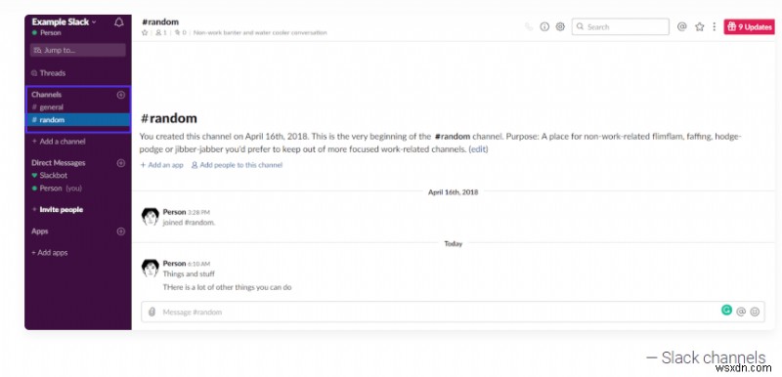Click Person avatar on Things and stuff message
782x377 pixels.
[151, 268]
